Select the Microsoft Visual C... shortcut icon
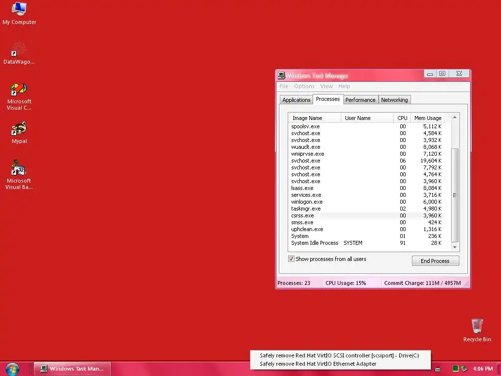 (x=19, y=96)
